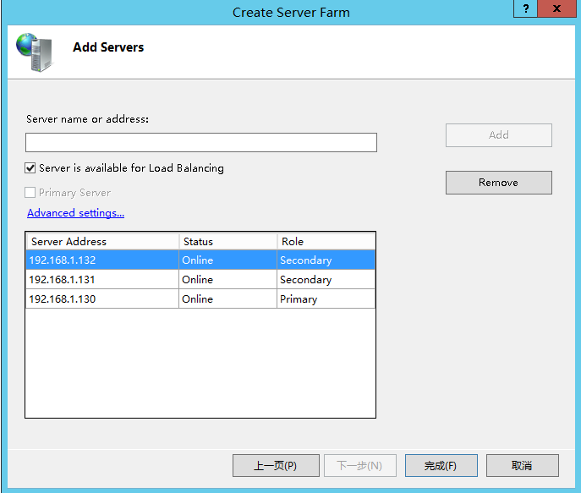This screenshot has height=493, width=581.
Task: Click empty area of server list
Action: (200, 363)
